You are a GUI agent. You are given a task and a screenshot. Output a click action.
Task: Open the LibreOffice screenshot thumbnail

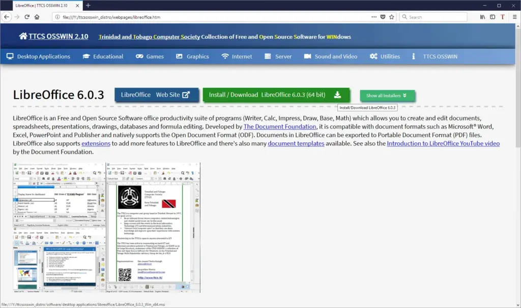tap(106, 227)
